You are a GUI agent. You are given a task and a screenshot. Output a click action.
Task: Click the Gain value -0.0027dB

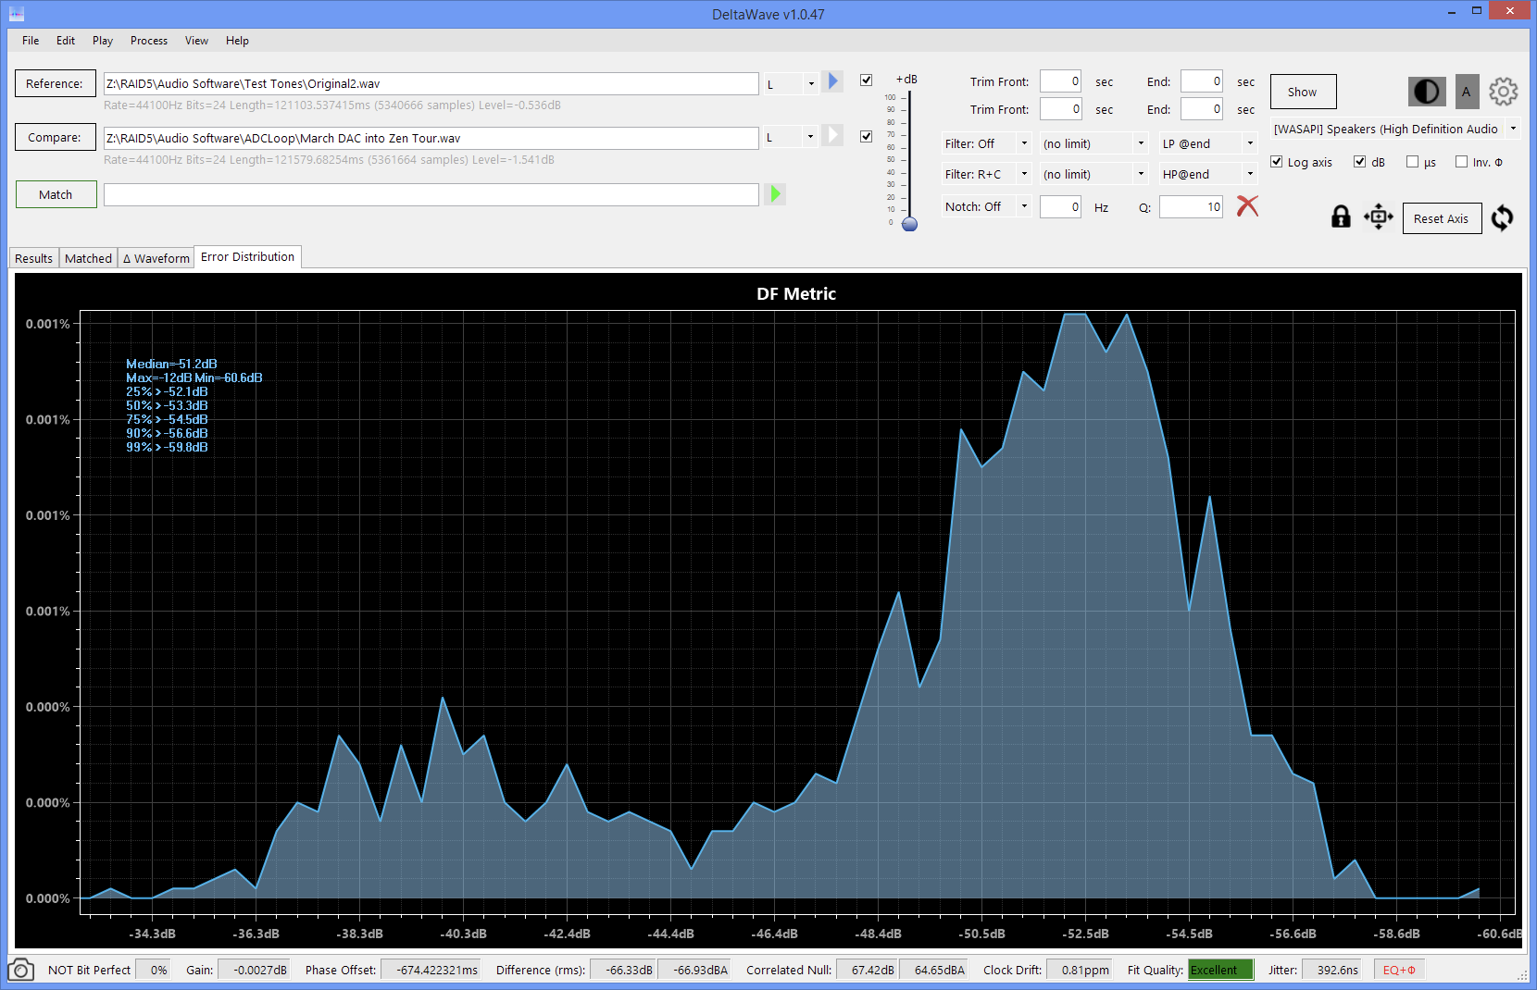tap(254, 970)
